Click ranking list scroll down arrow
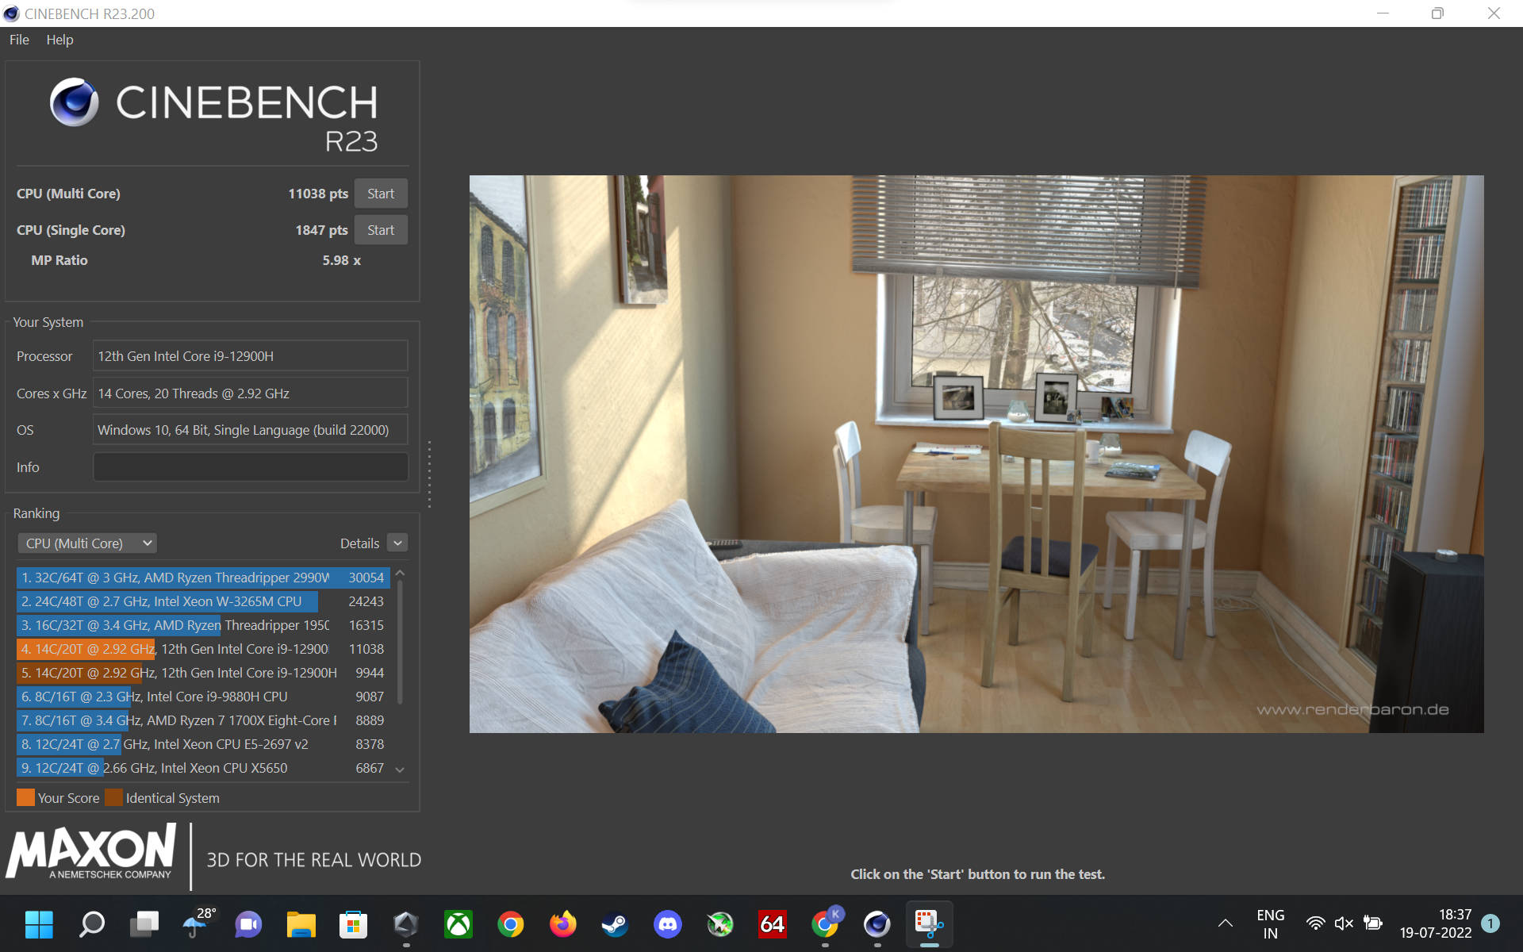Screen dimensions: 1523x952 tap(400, 770)
